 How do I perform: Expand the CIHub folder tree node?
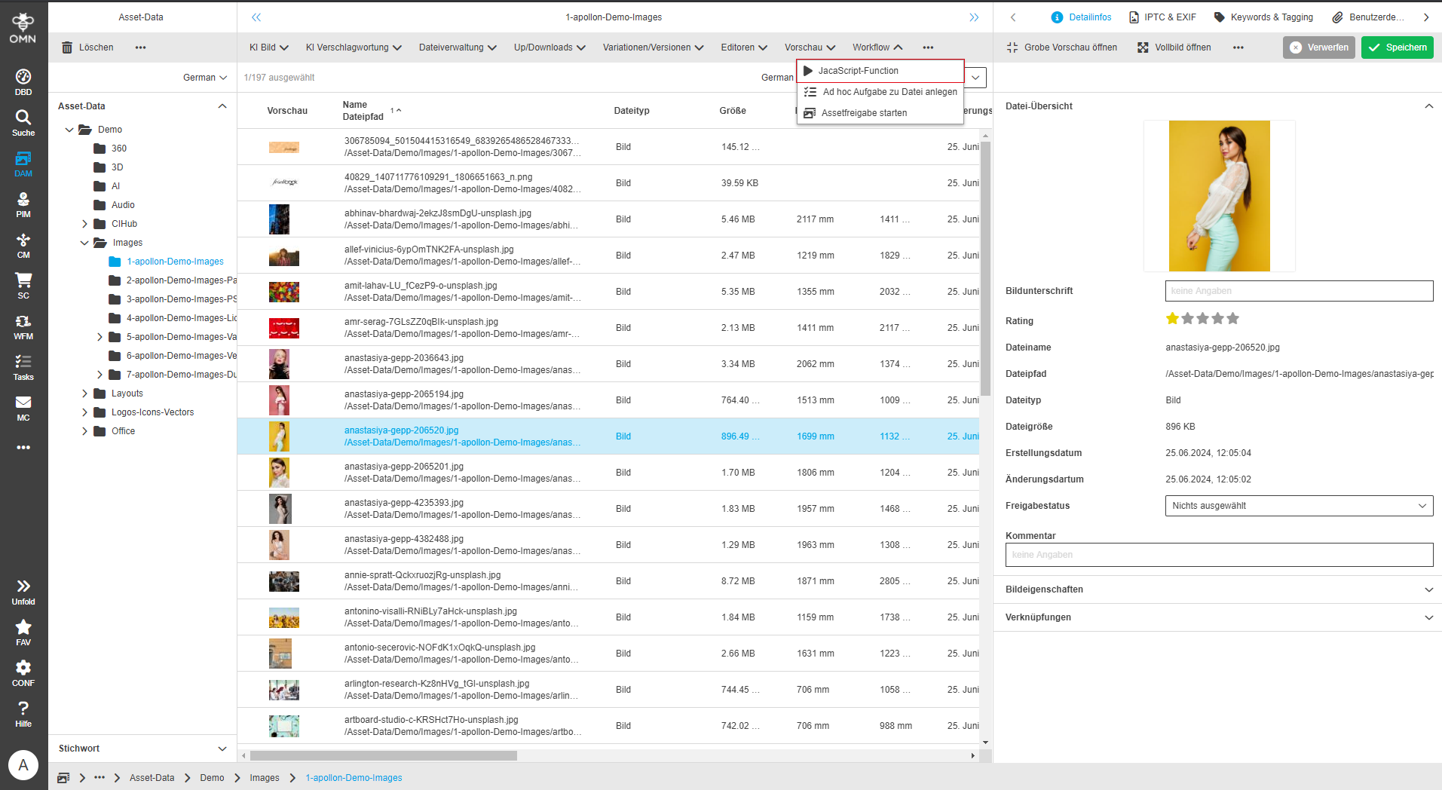click(x=85, y=224)
